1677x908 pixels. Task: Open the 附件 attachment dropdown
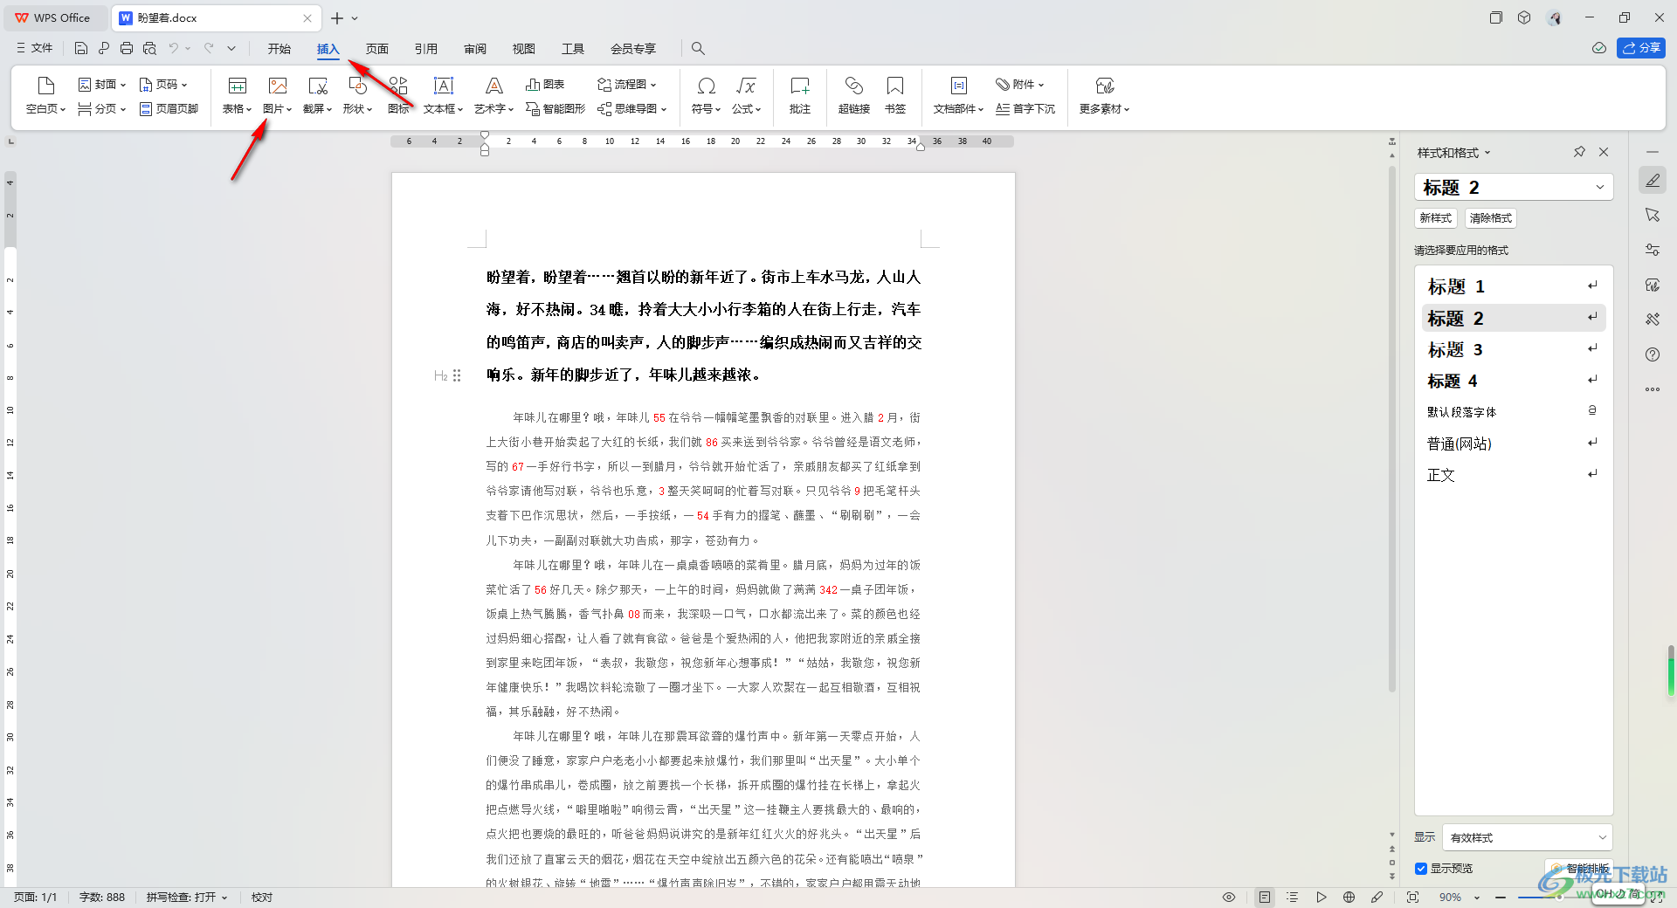pyautogui.click(x=1020, y=85)
